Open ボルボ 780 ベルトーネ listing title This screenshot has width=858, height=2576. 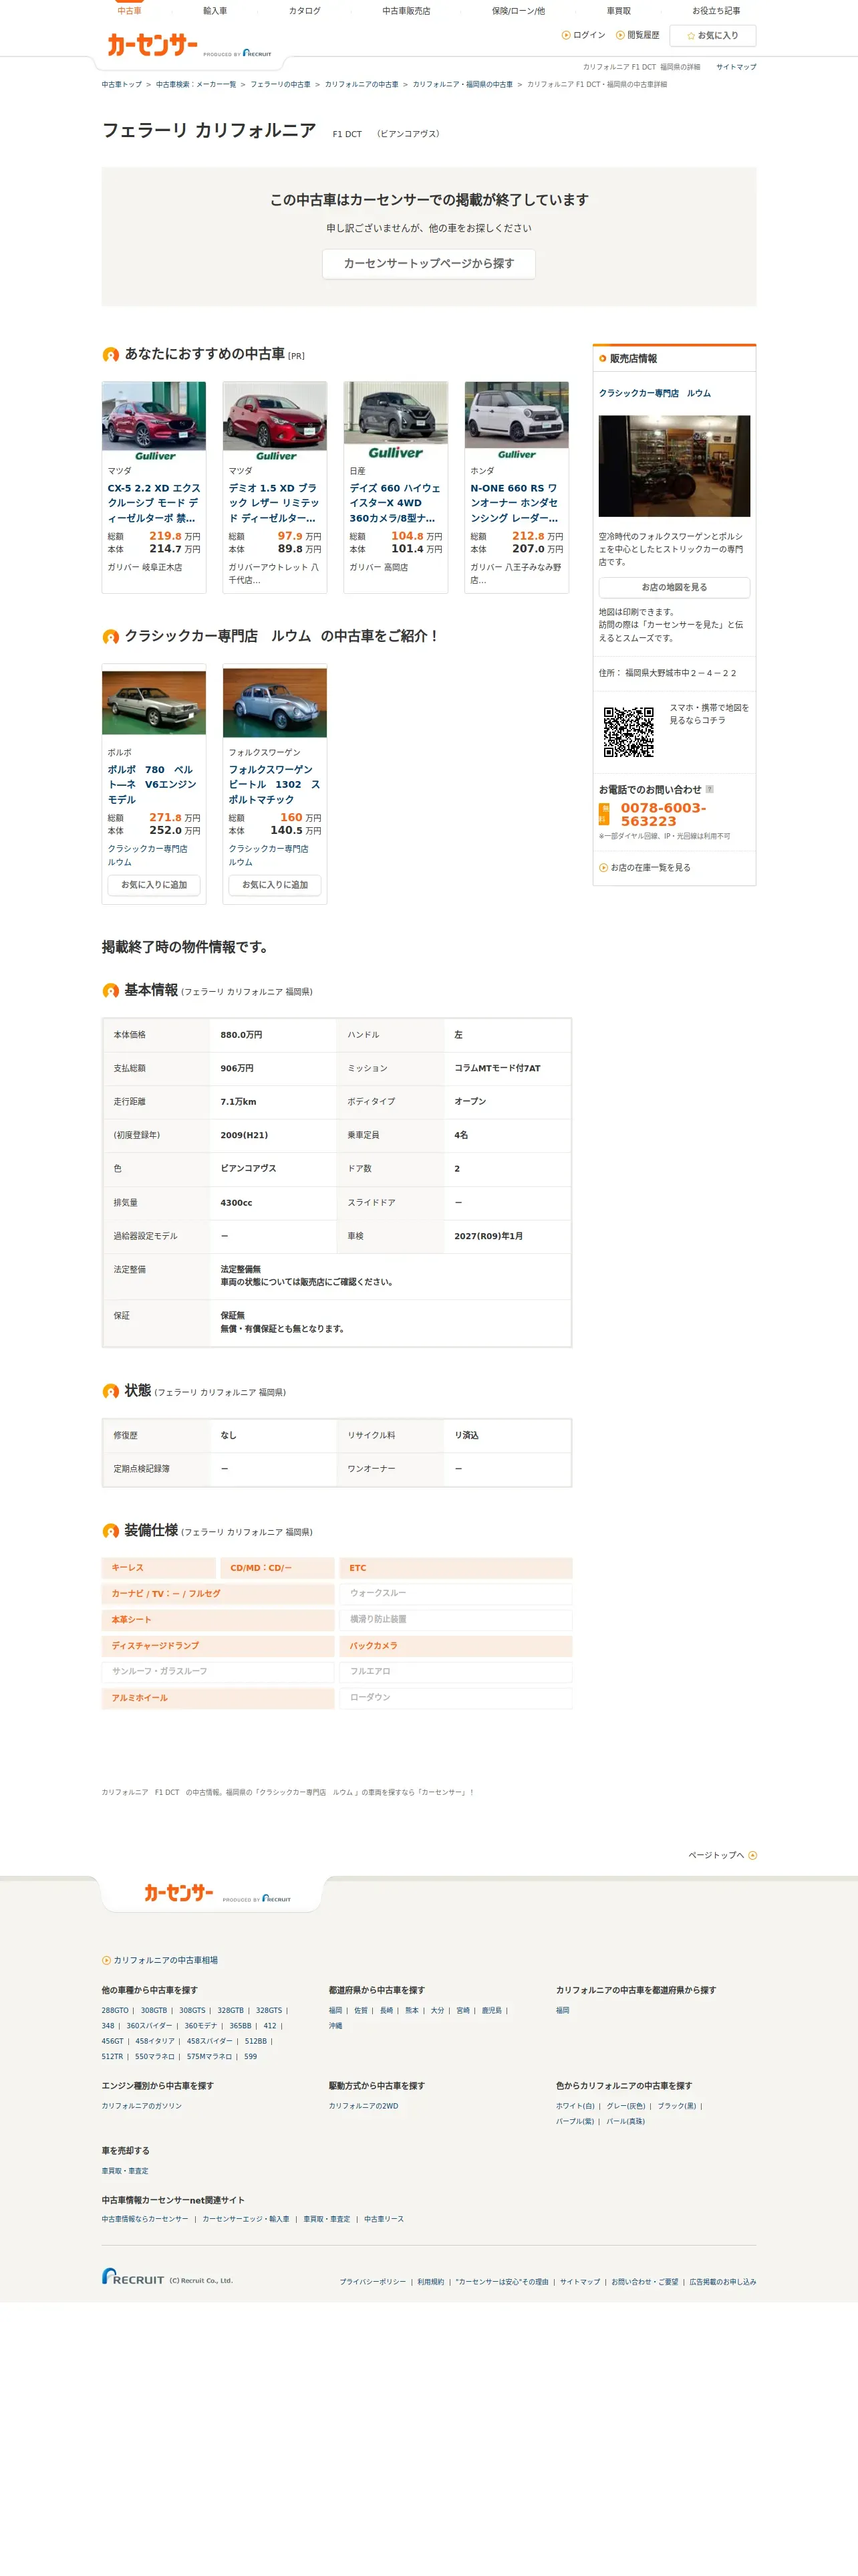(x=154, y=785)
